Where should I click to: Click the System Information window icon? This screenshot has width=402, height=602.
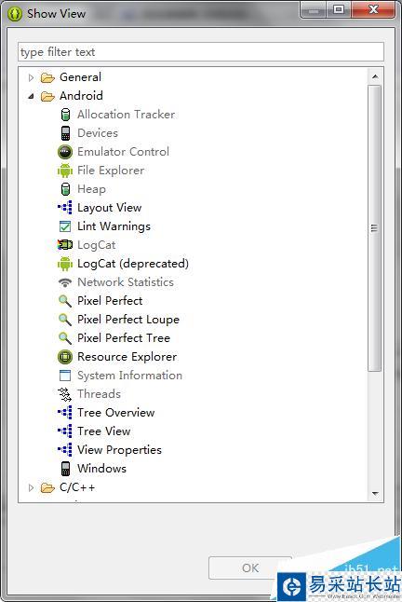65,376
